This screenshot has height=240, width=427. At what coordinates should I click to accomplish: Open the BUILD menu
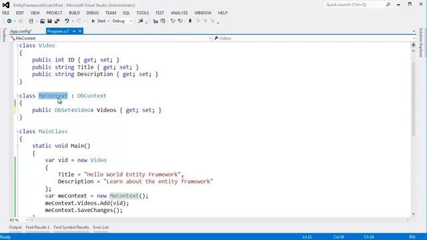pos(74,13)
